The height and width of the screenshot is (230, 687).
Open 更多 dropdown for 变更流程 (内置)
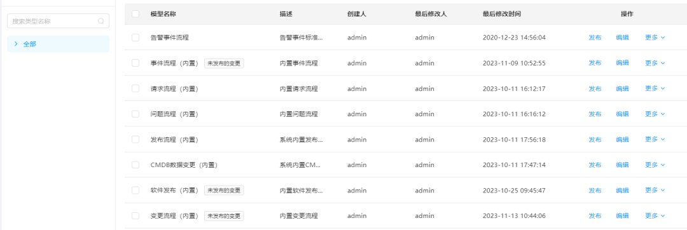coord(655,216)
